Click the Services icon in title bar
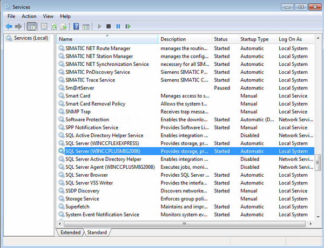This screenshot has width=324, height=248. tap(8, 7)
